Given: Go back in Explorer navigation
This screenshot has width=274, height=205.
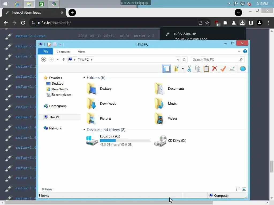Looking at the screenshot, I should pyautogui.click(x=44, y=60).
